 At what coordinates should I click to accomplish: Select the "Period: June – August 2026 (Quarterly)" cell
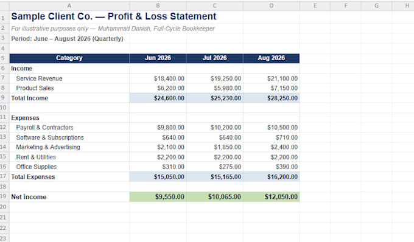point(67,38)
